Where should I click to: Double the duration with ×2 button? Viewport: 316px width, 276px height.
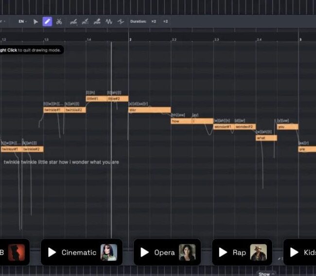(154, 21)
